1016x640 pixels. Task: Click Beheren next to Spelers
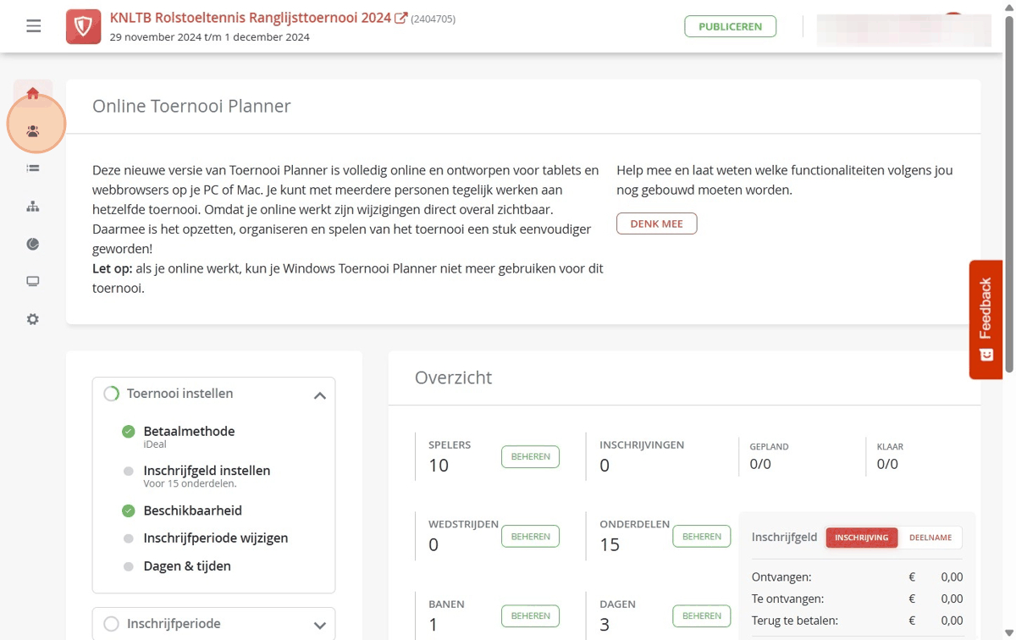tap(530, 456)
